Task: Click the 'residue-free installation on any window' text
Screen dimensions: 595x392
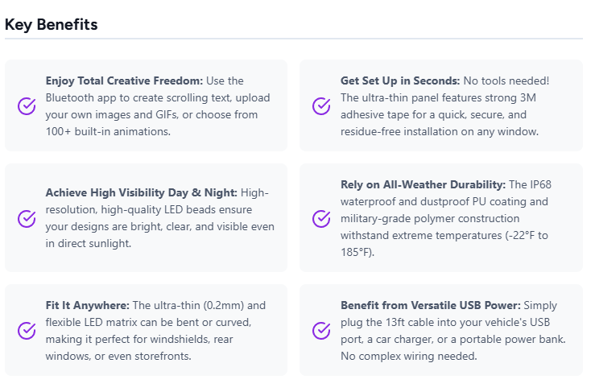Action: pos(440,131)
